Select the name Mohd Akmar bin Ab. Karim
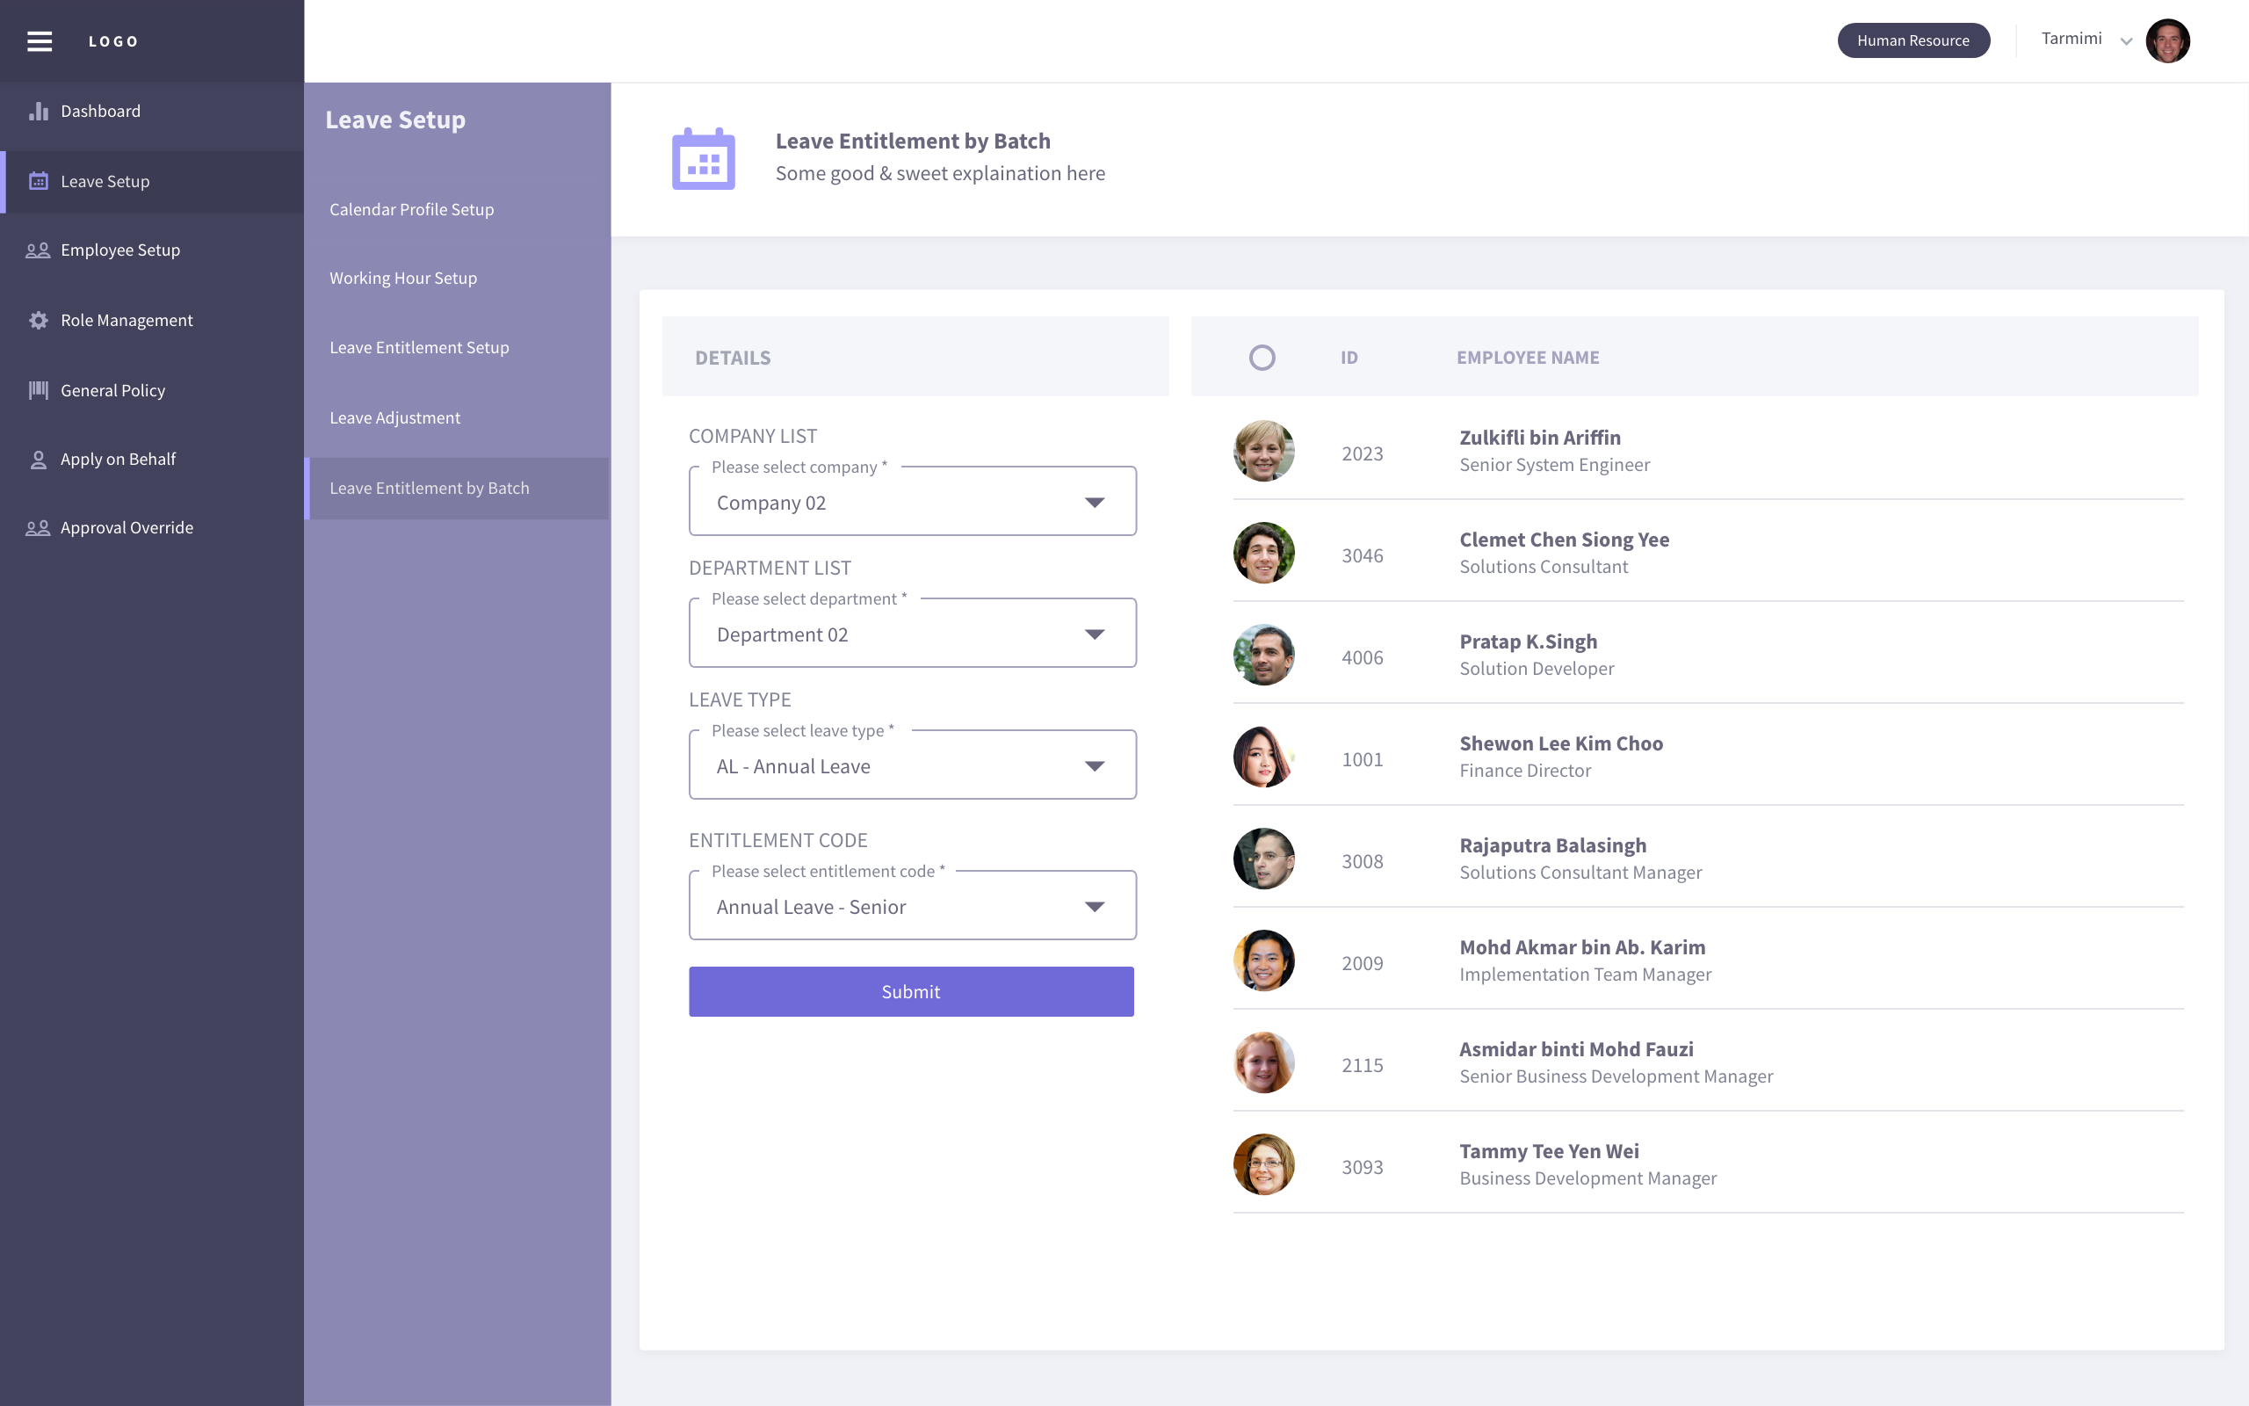 pos(1583,946)
